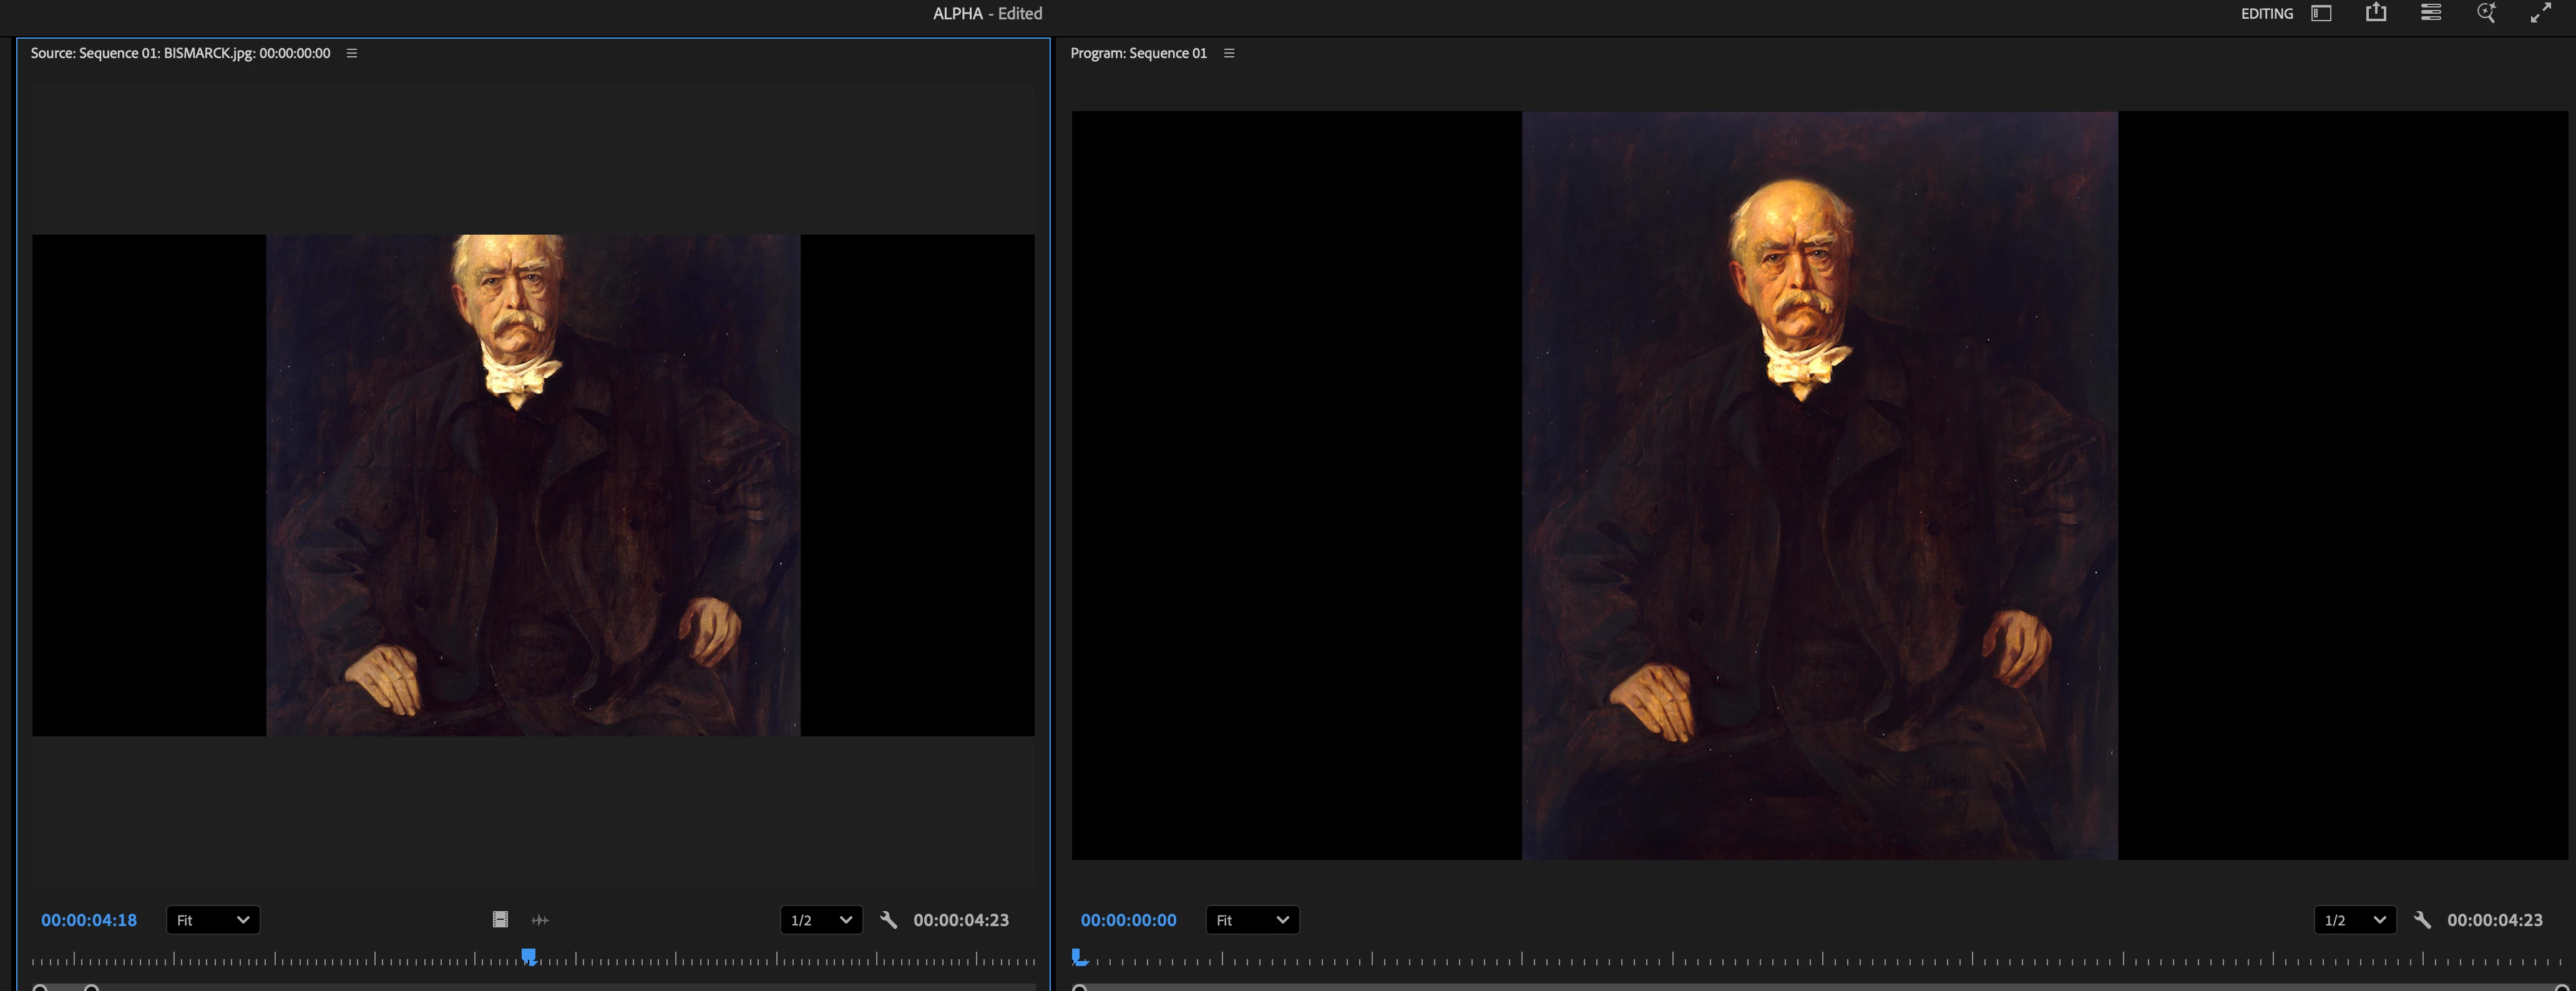Open the Workspaces layout icon
The height and width of the screenshot is (991, 2576).
[x=2321, y=13]
